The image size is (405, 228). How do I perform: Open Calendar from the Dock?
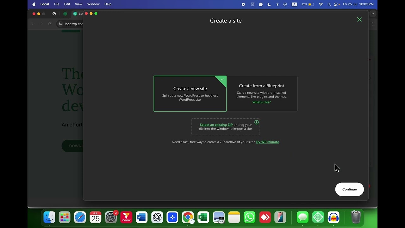tap(95, 217)
